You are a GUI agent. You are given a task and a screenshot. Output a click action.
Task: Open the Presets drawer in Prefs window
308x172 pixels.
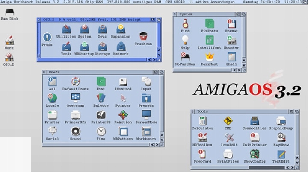(146, 98)
